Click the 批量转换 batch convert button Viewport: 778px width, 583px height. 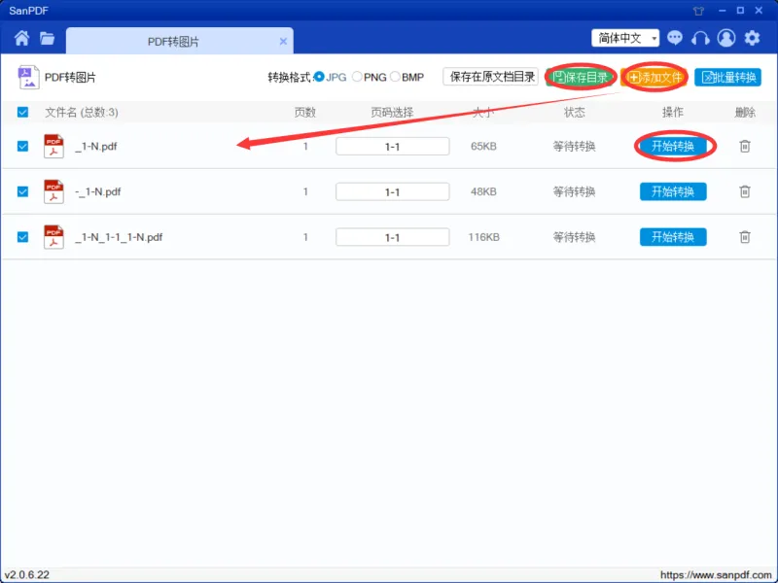[727, 78]
